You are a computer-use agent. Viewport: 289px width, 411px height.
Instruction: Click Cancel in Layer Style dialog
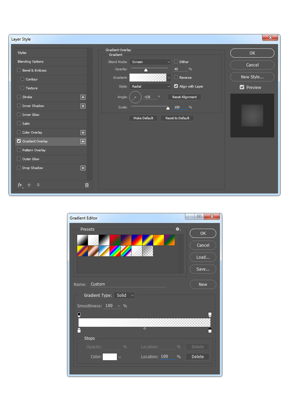252,65
